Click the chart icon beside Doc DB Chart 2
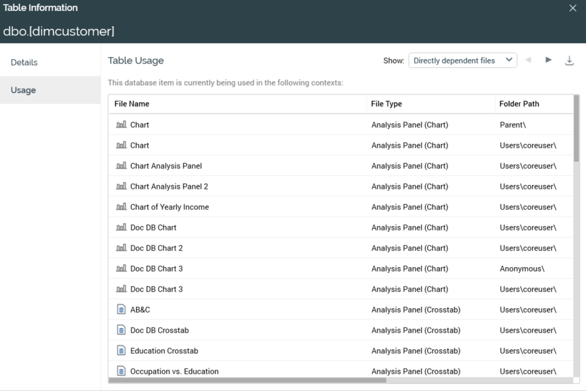The height and width of the screenshot is (391, 586). 121,248
